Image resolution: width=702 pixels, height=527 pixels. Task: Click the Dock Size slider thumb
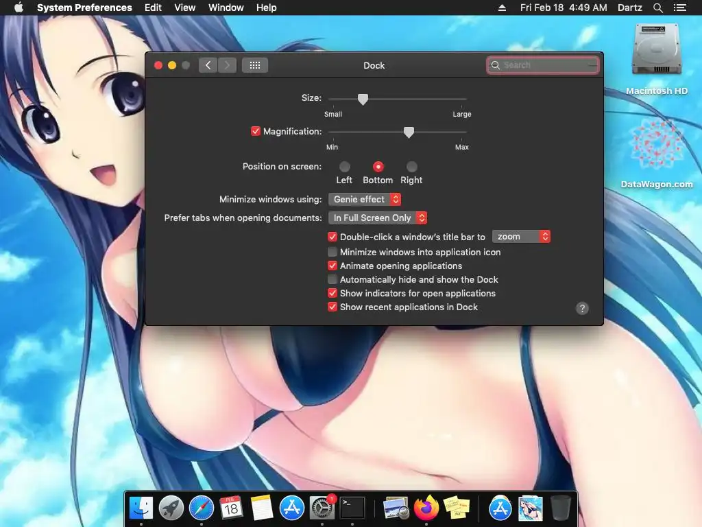(x=363, y=99)
